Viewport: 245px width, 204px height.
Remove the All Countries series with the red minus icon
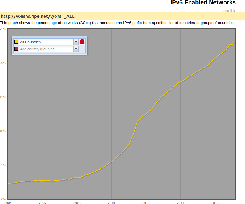[82, 42]
